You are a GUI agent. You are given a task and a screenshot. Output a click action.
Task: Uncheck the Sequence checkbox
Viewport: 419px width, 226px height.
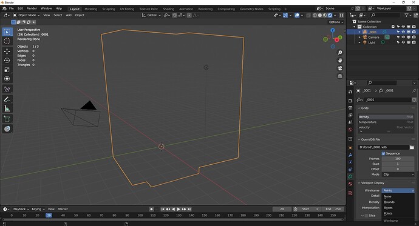point(383,153)
